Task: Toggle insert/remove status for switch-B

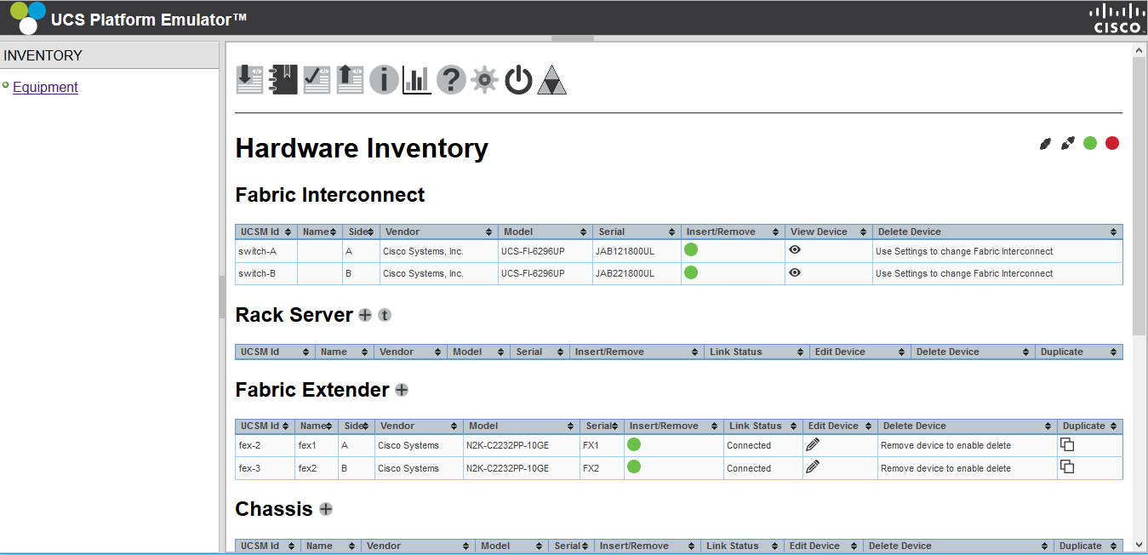Action: 691,272
